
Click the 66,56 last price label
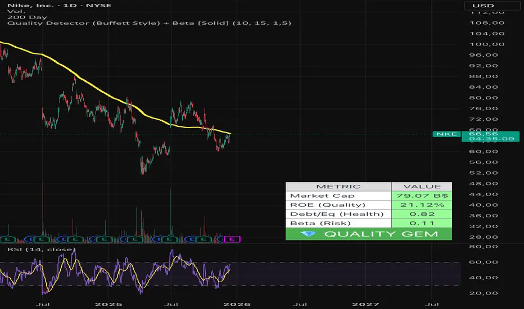pyautogui.click(x=484, y=134)
